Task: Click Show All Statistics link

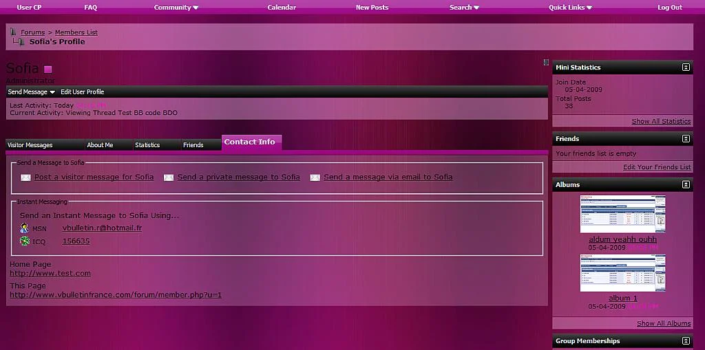Action: 661,122
